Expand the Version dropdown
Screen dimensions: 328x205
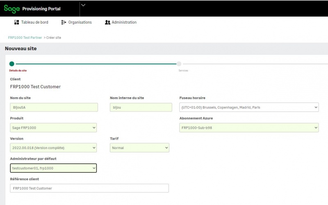(x=53, y=148)
